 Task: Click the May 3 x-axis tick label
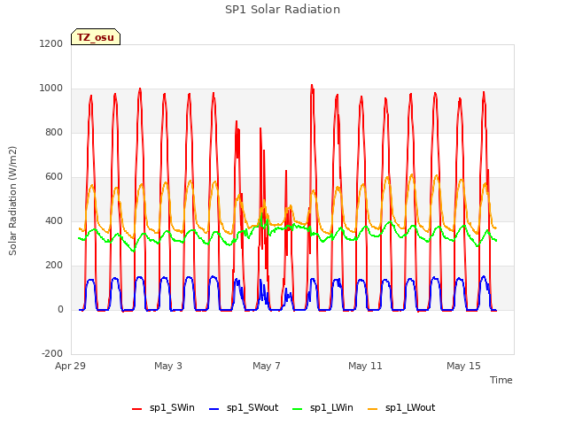click(168, 366)
